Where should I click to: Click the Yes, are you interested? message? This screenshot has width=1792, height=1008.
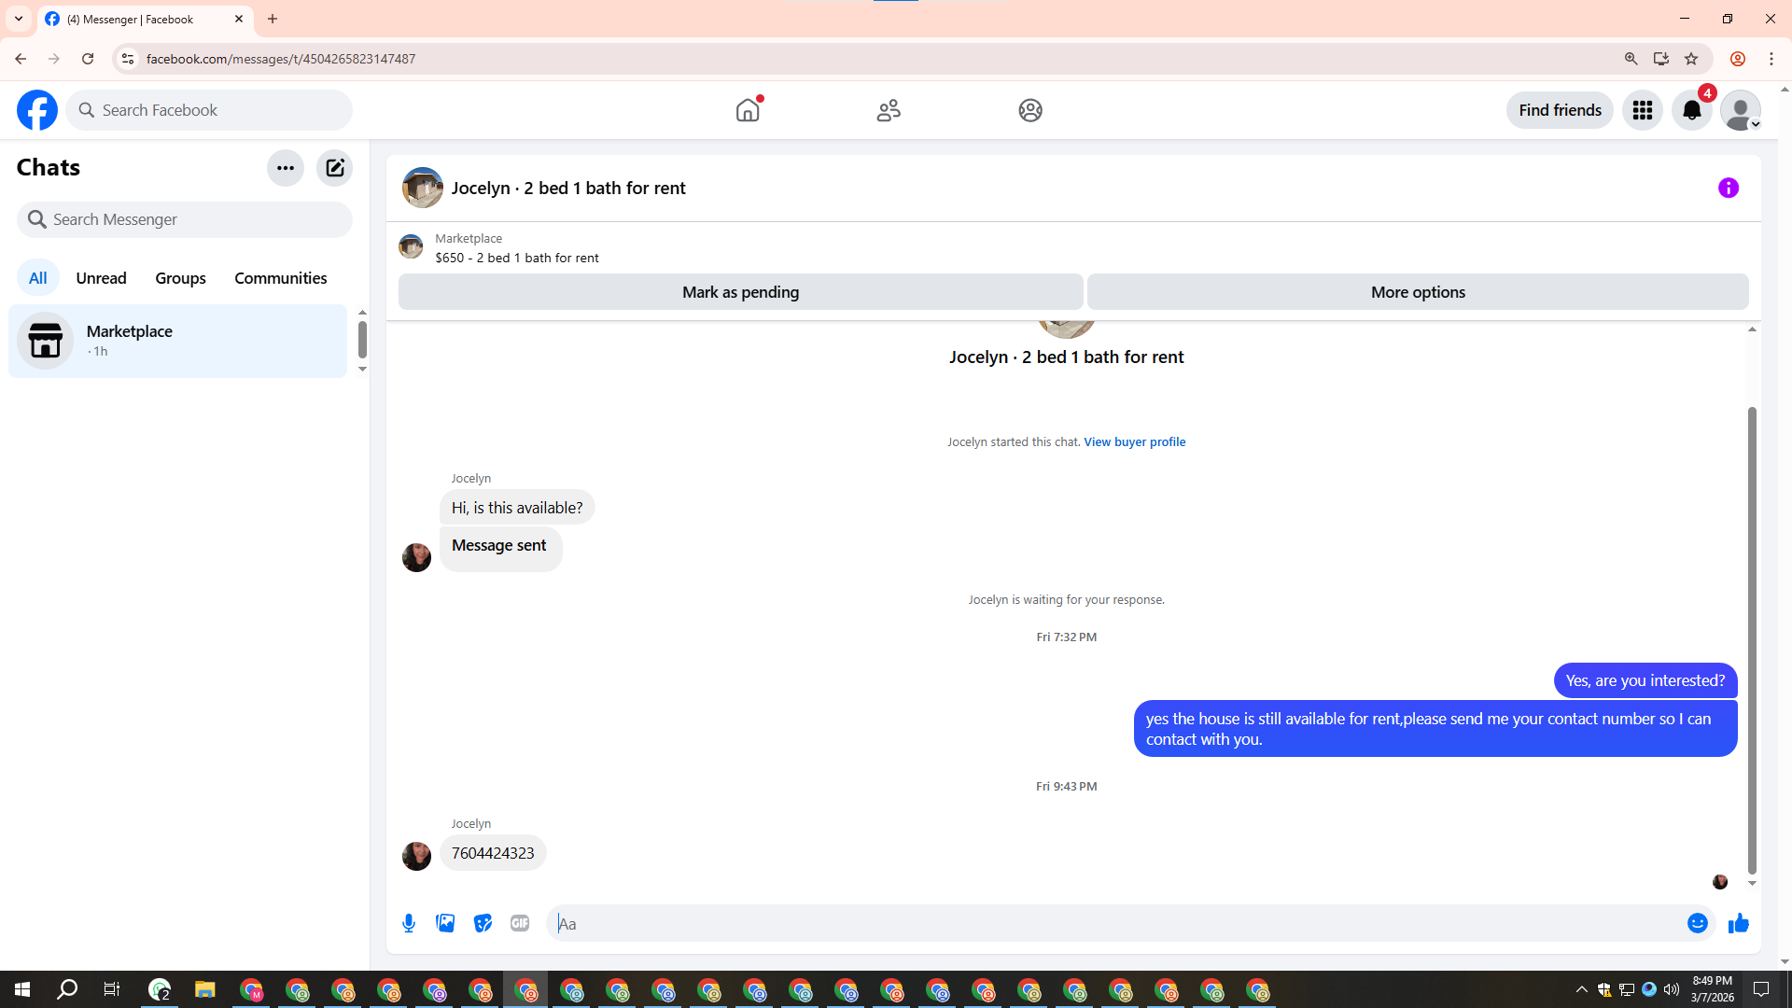(x=1645, y=680)
